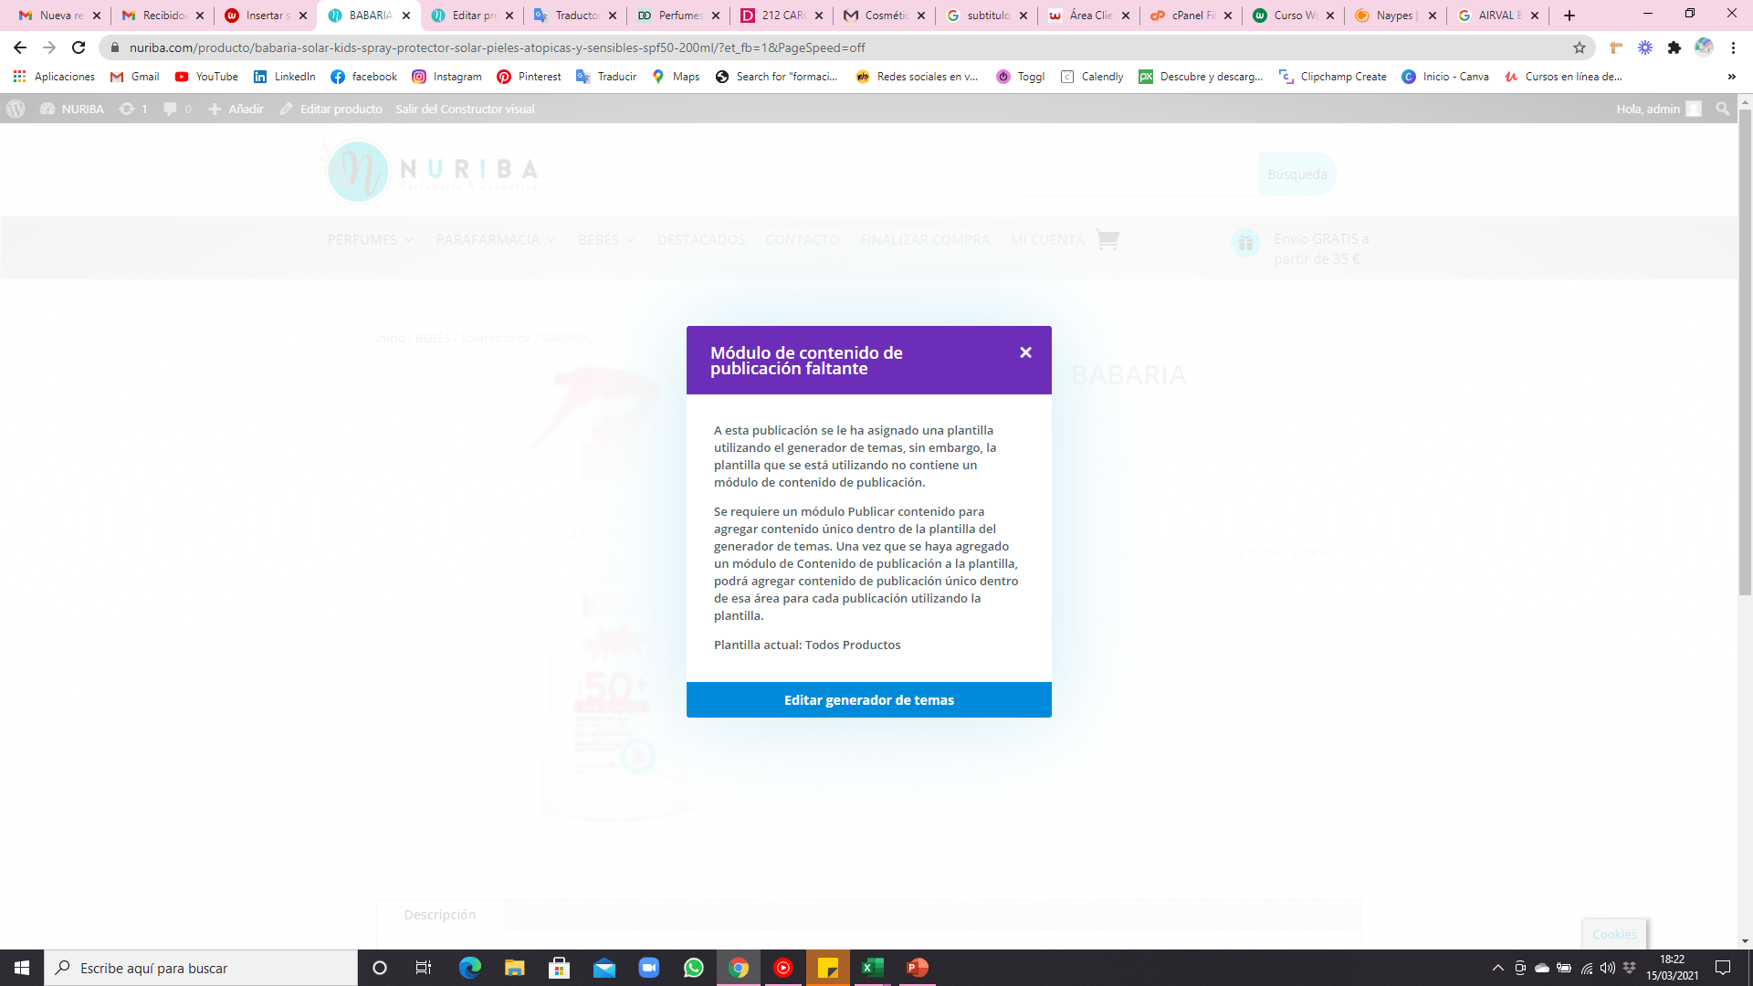This screenshot has width=1753, height=986.
Task: Open LinkedIn bookmark
Action: pos(285,77)
